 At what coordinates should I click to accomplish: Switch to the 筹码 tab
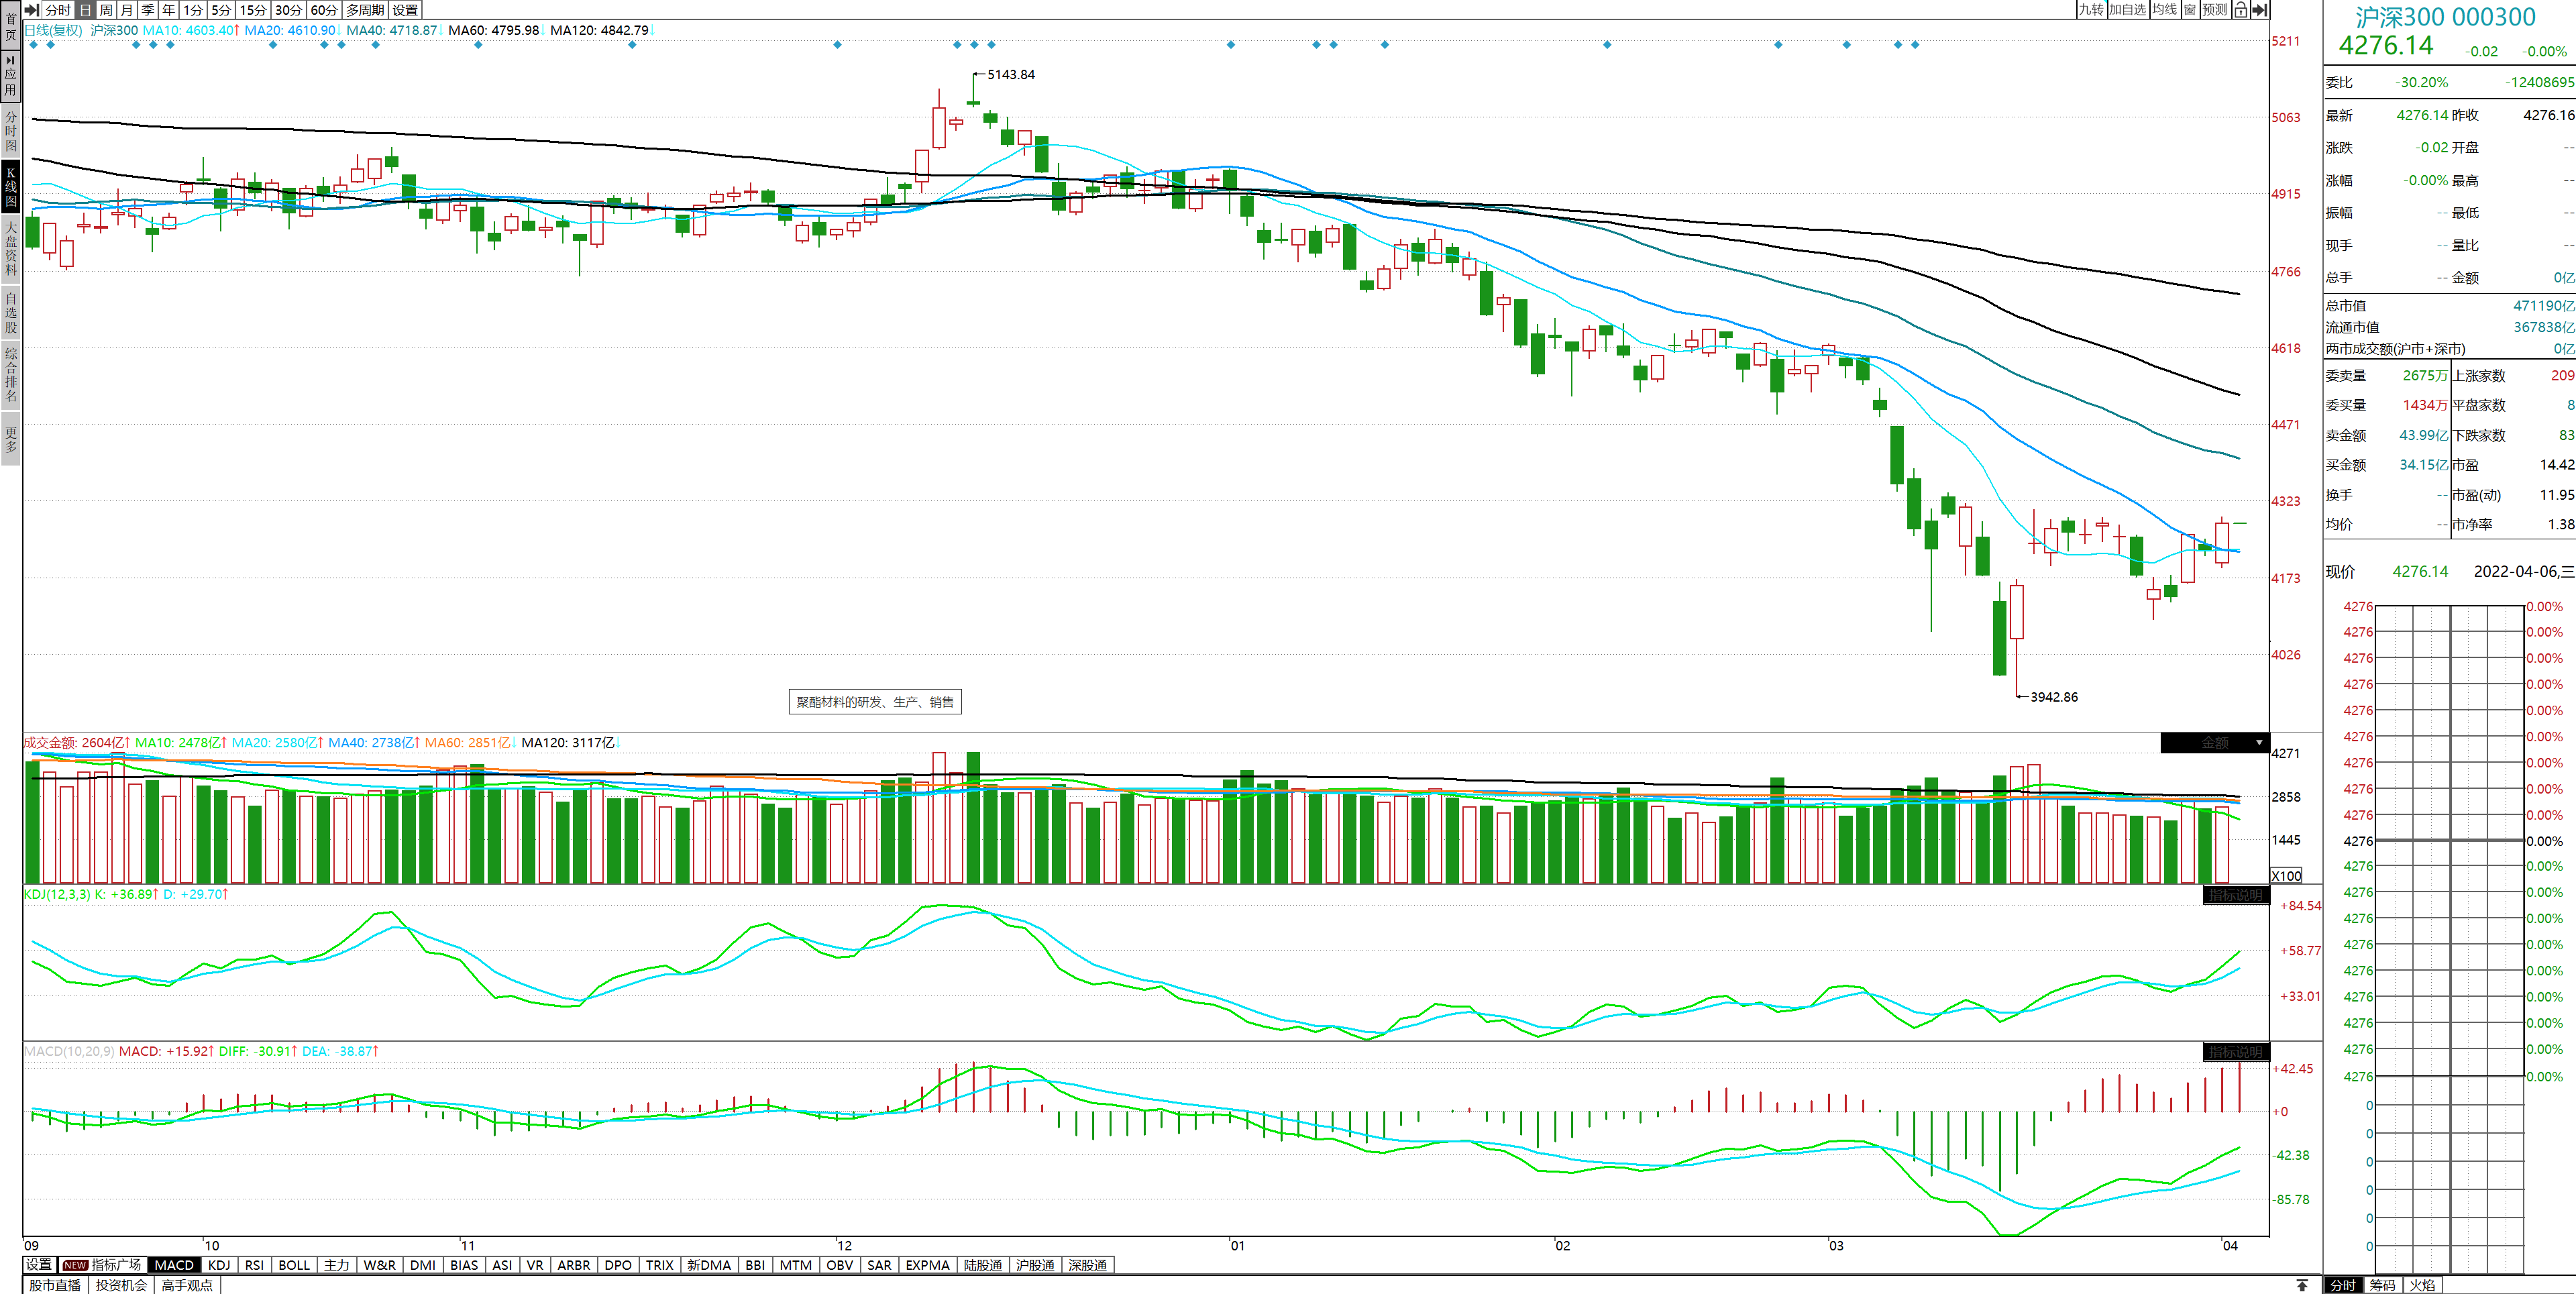tap(2382, 1285)
